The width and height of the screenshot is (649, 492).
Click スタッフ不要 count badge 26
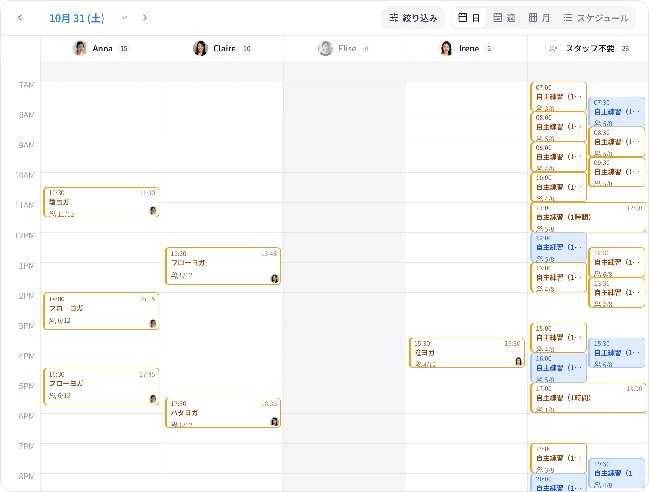[x=625, y=49]
